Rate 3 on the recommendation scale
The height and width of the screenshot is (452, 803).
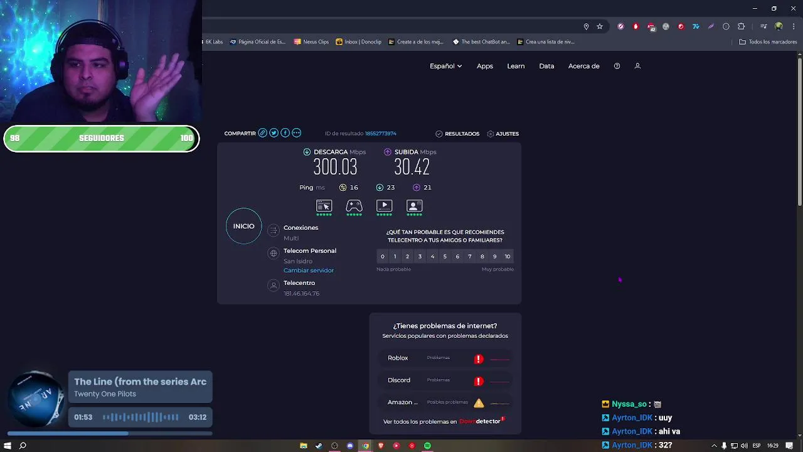pyautogui.click(x=420, y=256)
